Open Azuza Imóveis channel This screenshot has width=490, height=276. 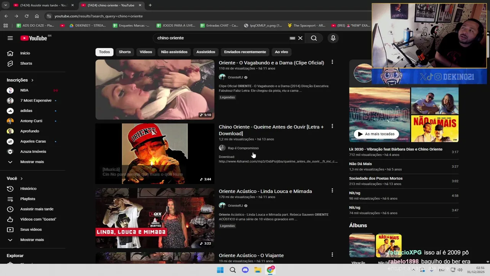tap(33, 151)
